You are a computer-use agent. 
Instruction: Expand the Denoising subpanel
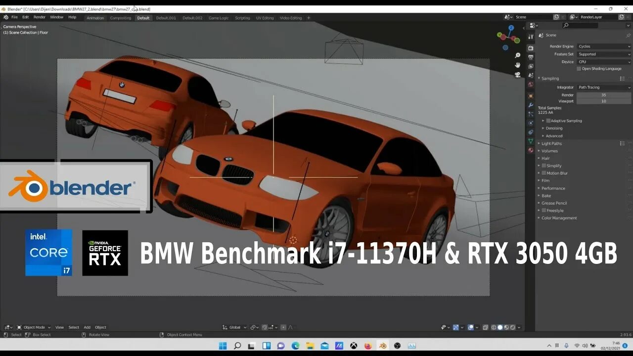[x=554, y=129]
